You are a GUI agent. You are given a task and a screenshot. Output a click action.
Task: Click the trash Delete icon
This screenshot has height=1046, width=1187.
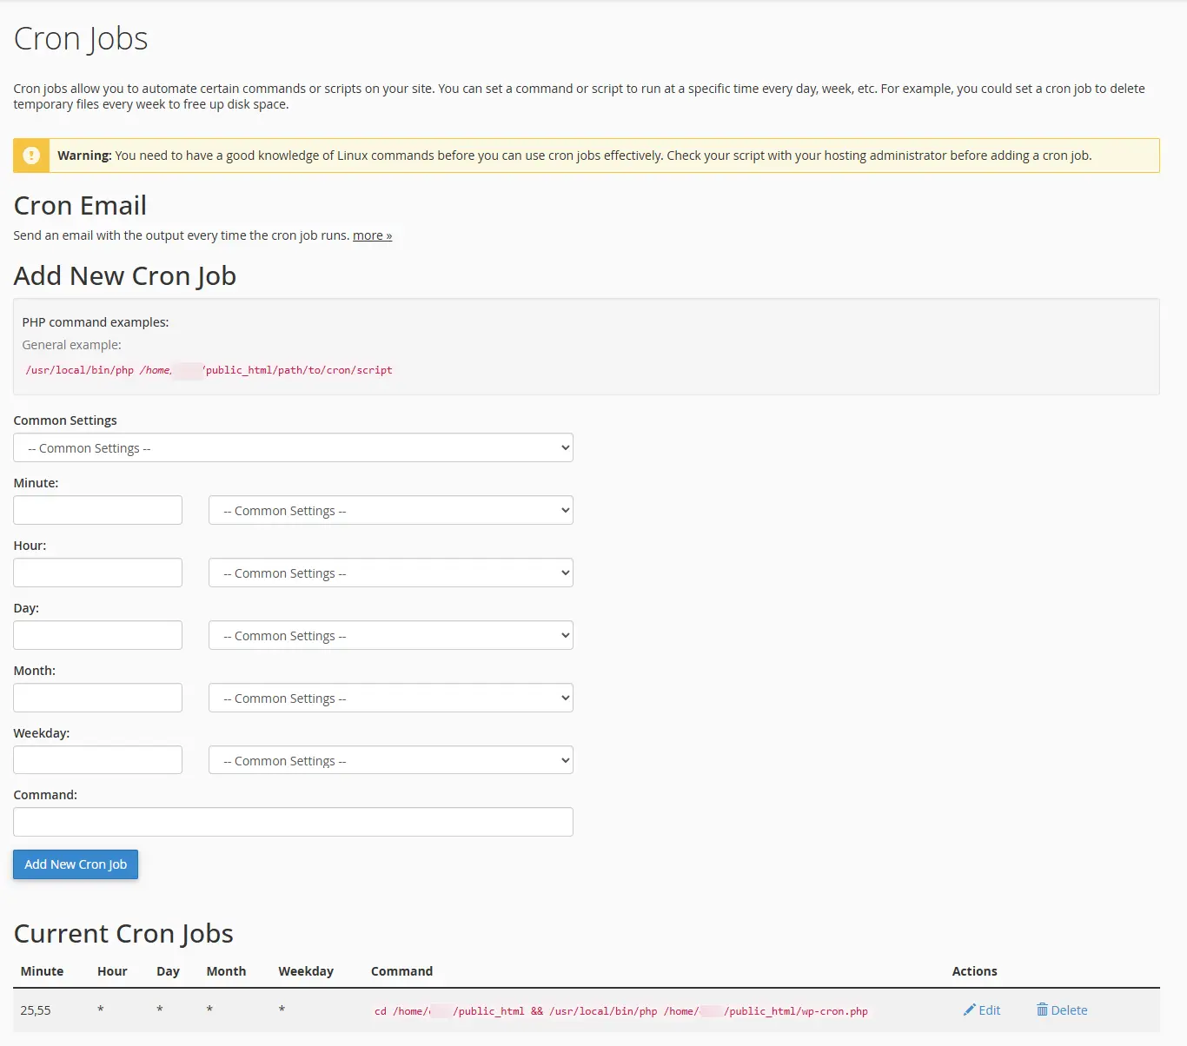(x=1042, y=1010)
